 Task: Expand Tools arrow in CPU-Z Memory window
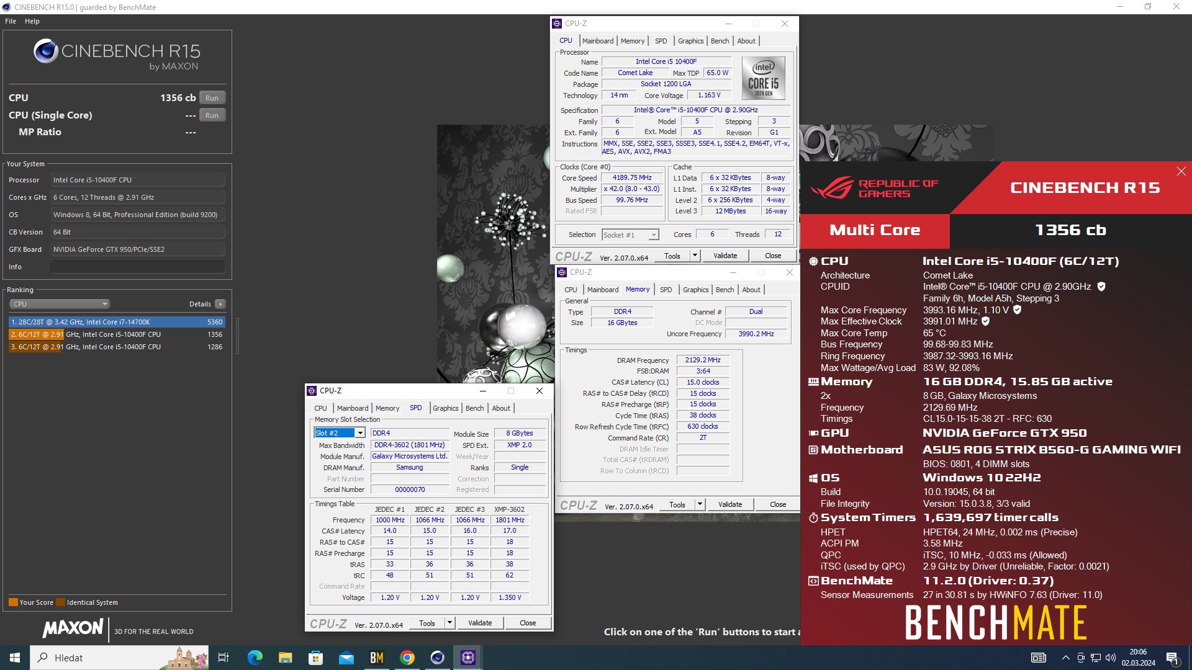pos(700,504)
